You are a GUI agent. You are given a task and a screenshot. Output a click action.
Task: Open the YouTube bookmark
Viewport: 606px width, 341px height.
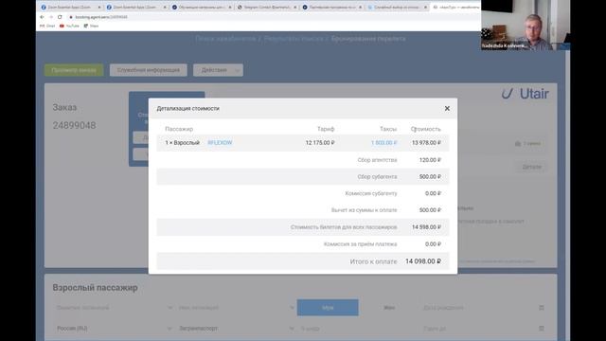(x=69, y=26)
